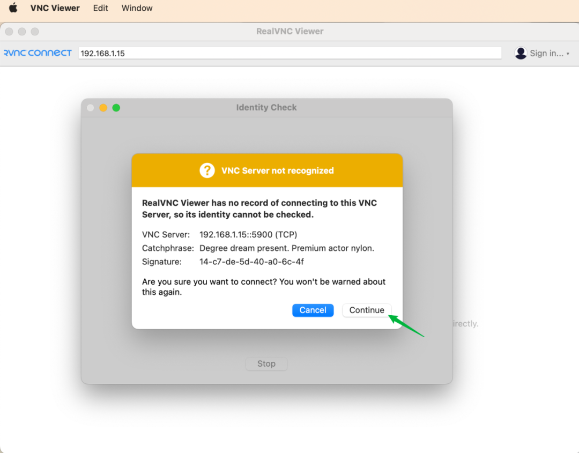The width and height of the screenshot is (579, 453).
Task: Click the Sign in... label
Action: [x=546, y=53]
